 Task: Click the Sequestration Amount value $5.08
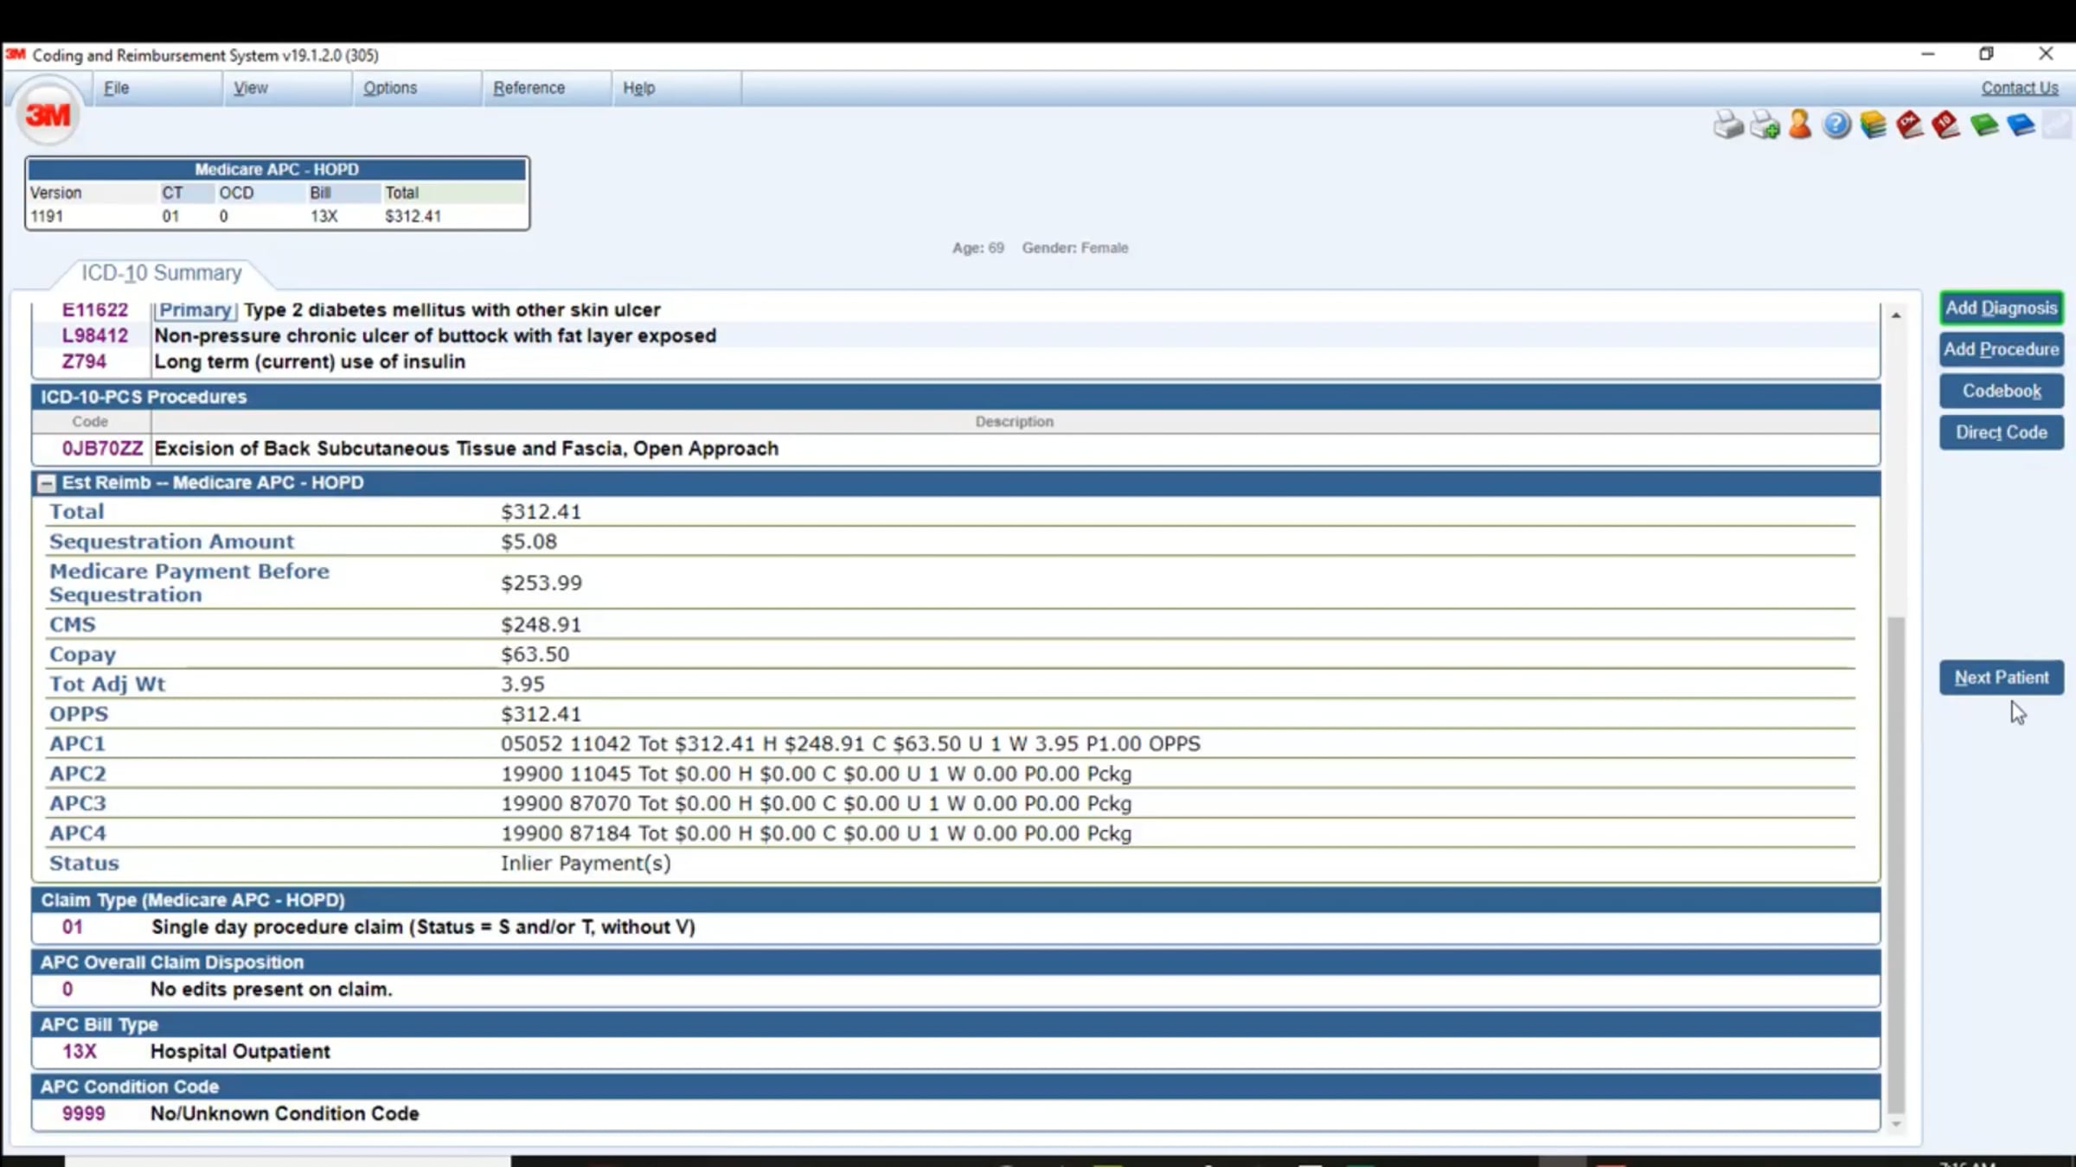[x=529, y=541]
